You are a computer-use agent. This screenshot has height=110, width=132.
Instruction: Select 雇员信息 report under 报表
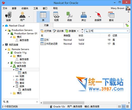coord(27,90)
